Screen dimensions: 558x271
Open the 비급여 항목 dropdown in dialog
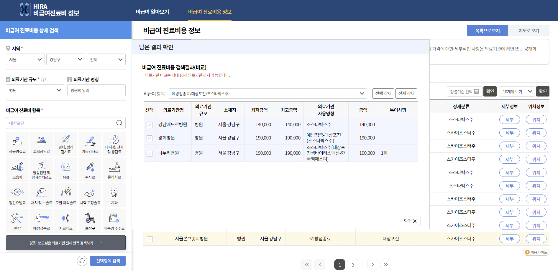click(x=268, y=94)
